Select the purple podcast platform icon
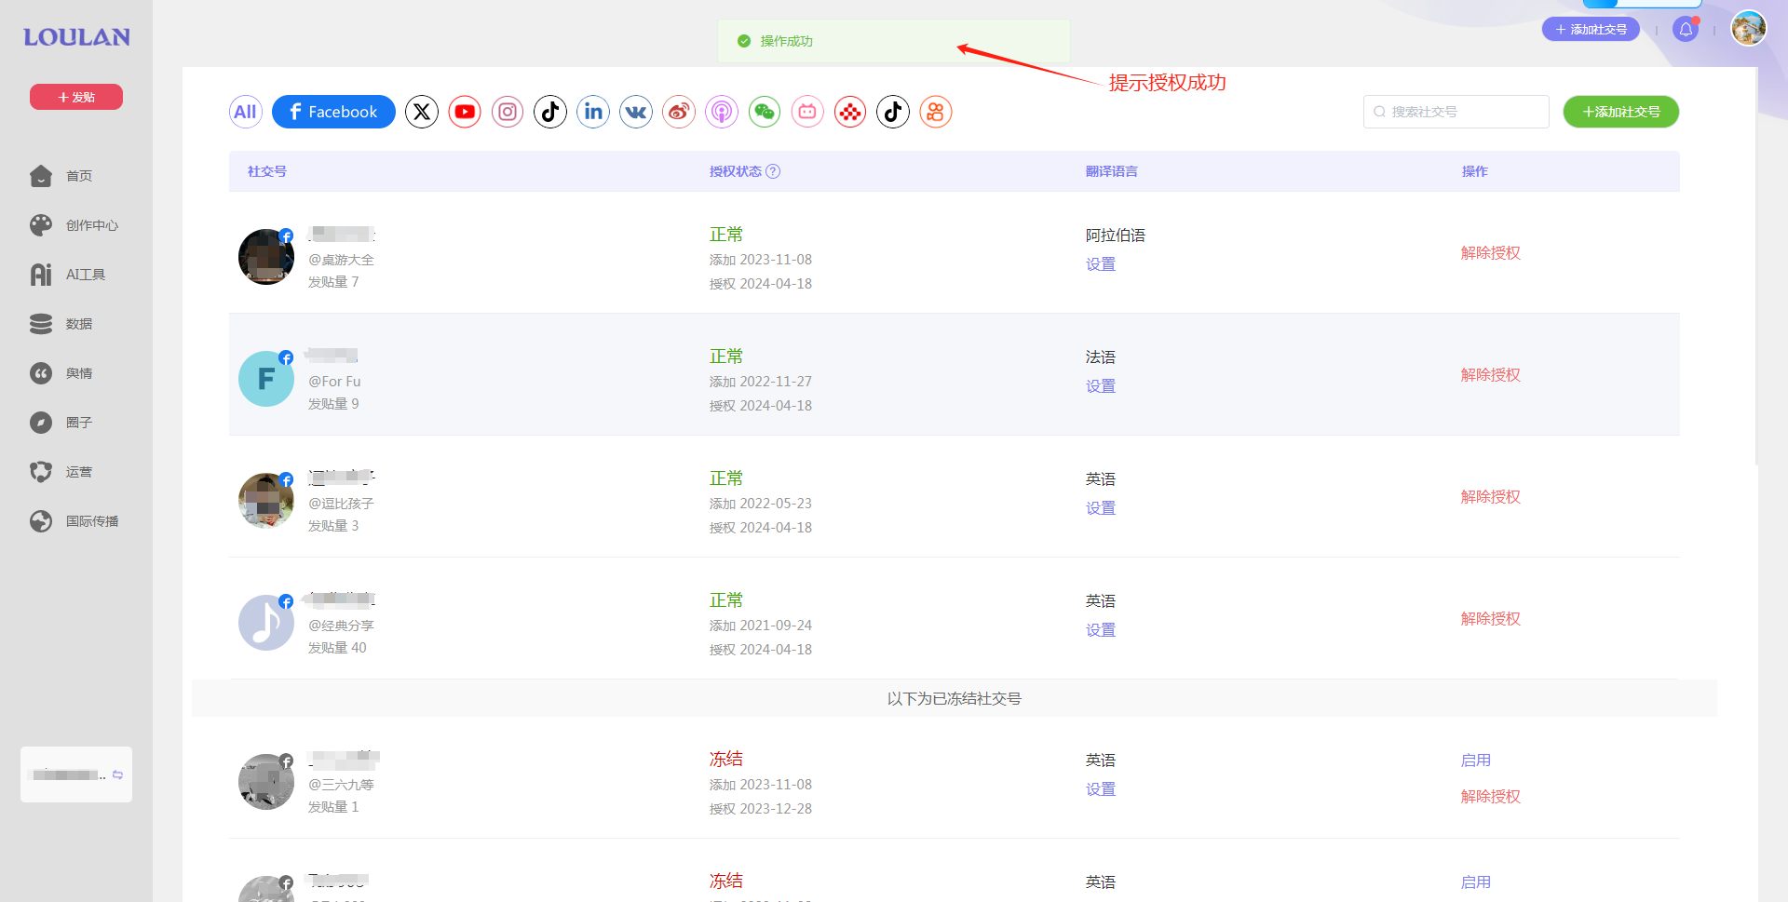Viewport: 1788px width, 902px height. pyautogui.click(x=722, y=112)
